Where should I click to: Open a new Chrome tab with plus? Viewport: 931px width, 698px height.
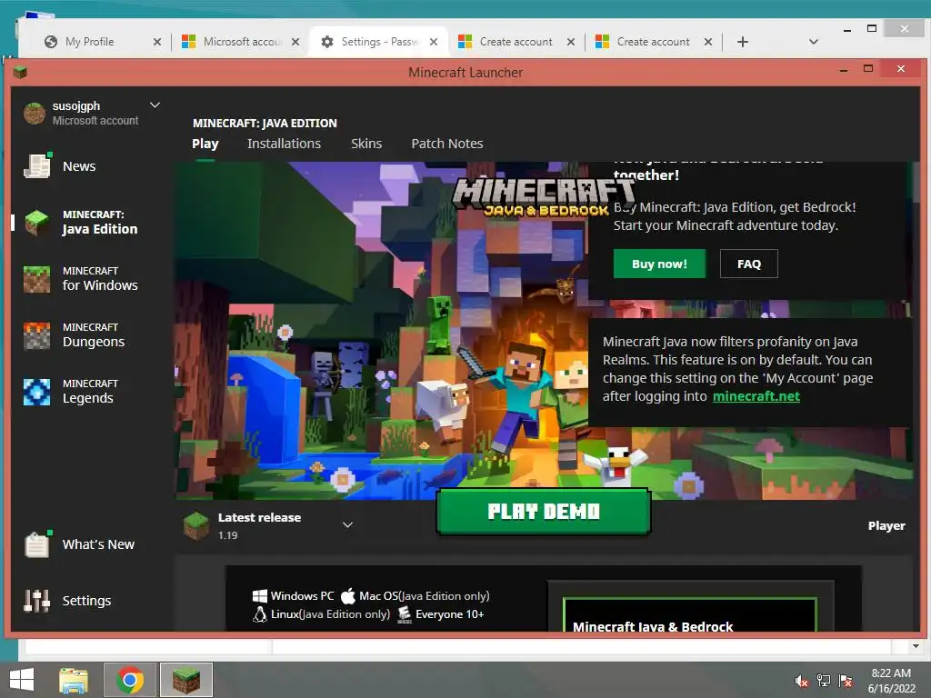point(742,42)
